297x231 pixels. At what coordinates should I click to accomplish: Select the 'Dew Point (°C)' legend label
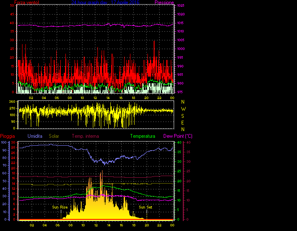pos(178,136)
